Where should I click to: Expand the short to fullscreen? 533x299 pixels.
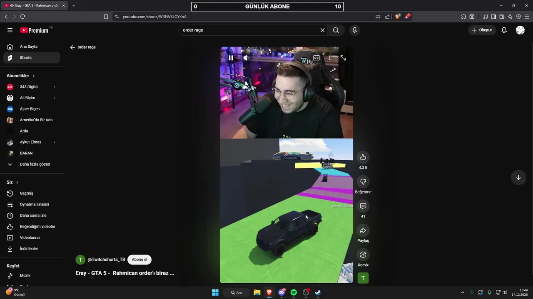coord(343,58)
